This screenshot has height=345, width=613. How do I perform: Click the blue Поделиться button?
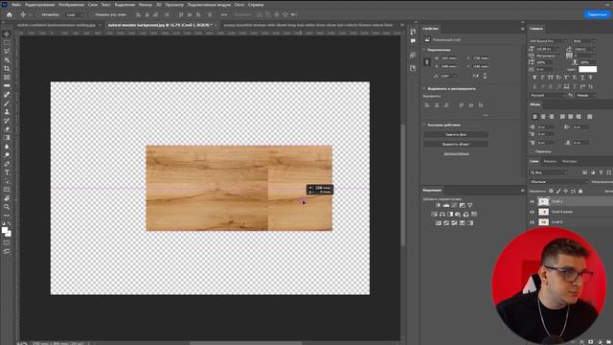(x=598, y=14)
